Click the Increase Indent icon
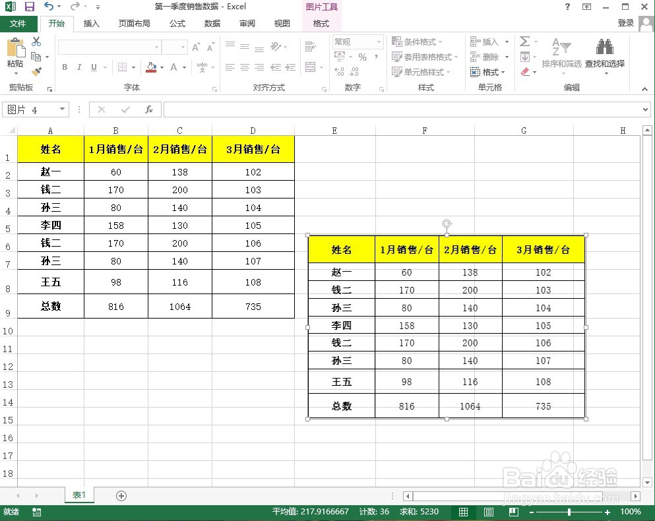 coord(290,67)
